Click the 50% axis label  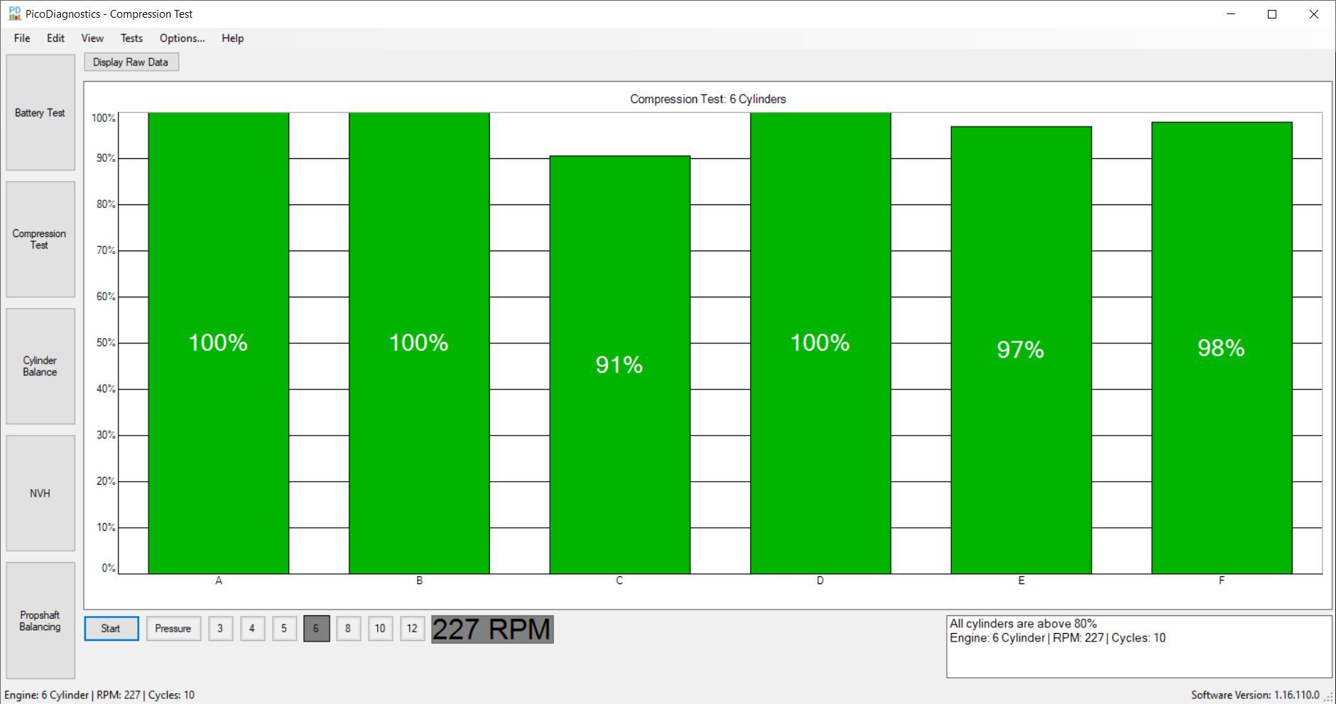pyautogui.click(x=106, y=343)
